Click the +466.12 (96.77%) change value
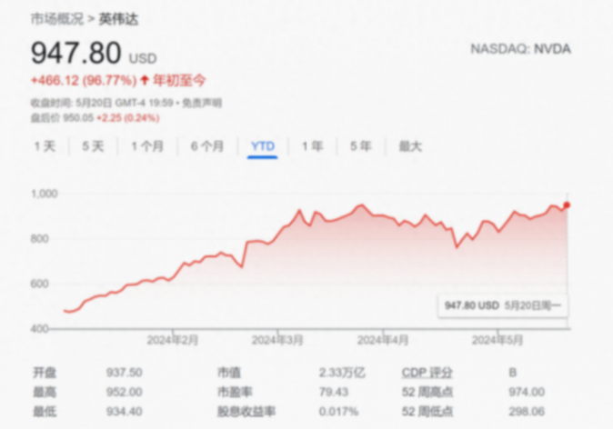The image size is (613, 429). pyautogui.click(x=84, y=81)
